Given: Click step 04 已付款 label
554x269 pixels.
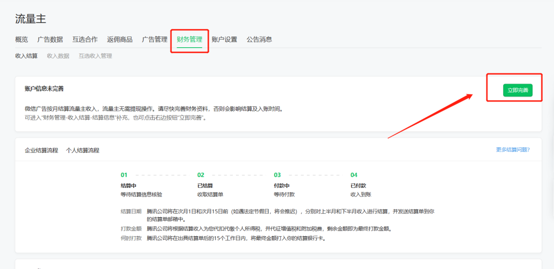Looking at the screenshot, I should (358, 185).
